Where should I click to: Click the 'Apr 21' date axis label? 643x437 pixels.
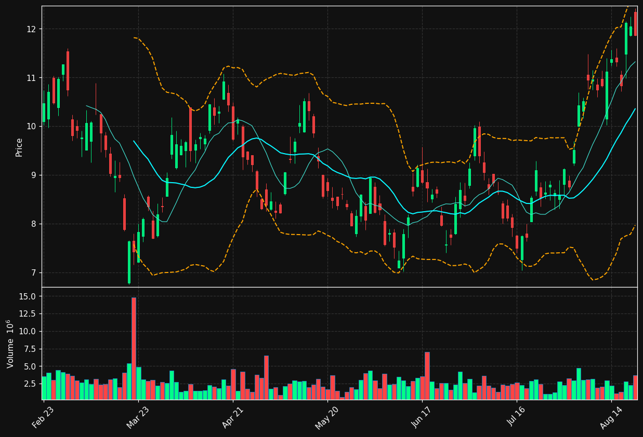[232, 417]
